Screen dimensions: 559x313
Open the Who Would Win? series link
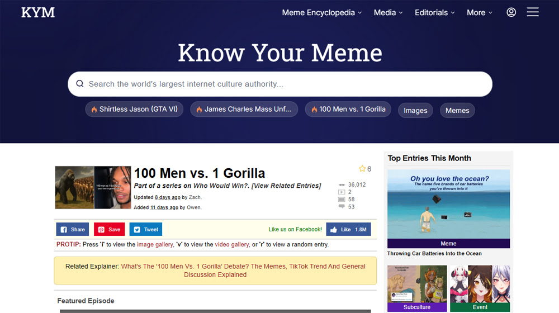point(221,186)
